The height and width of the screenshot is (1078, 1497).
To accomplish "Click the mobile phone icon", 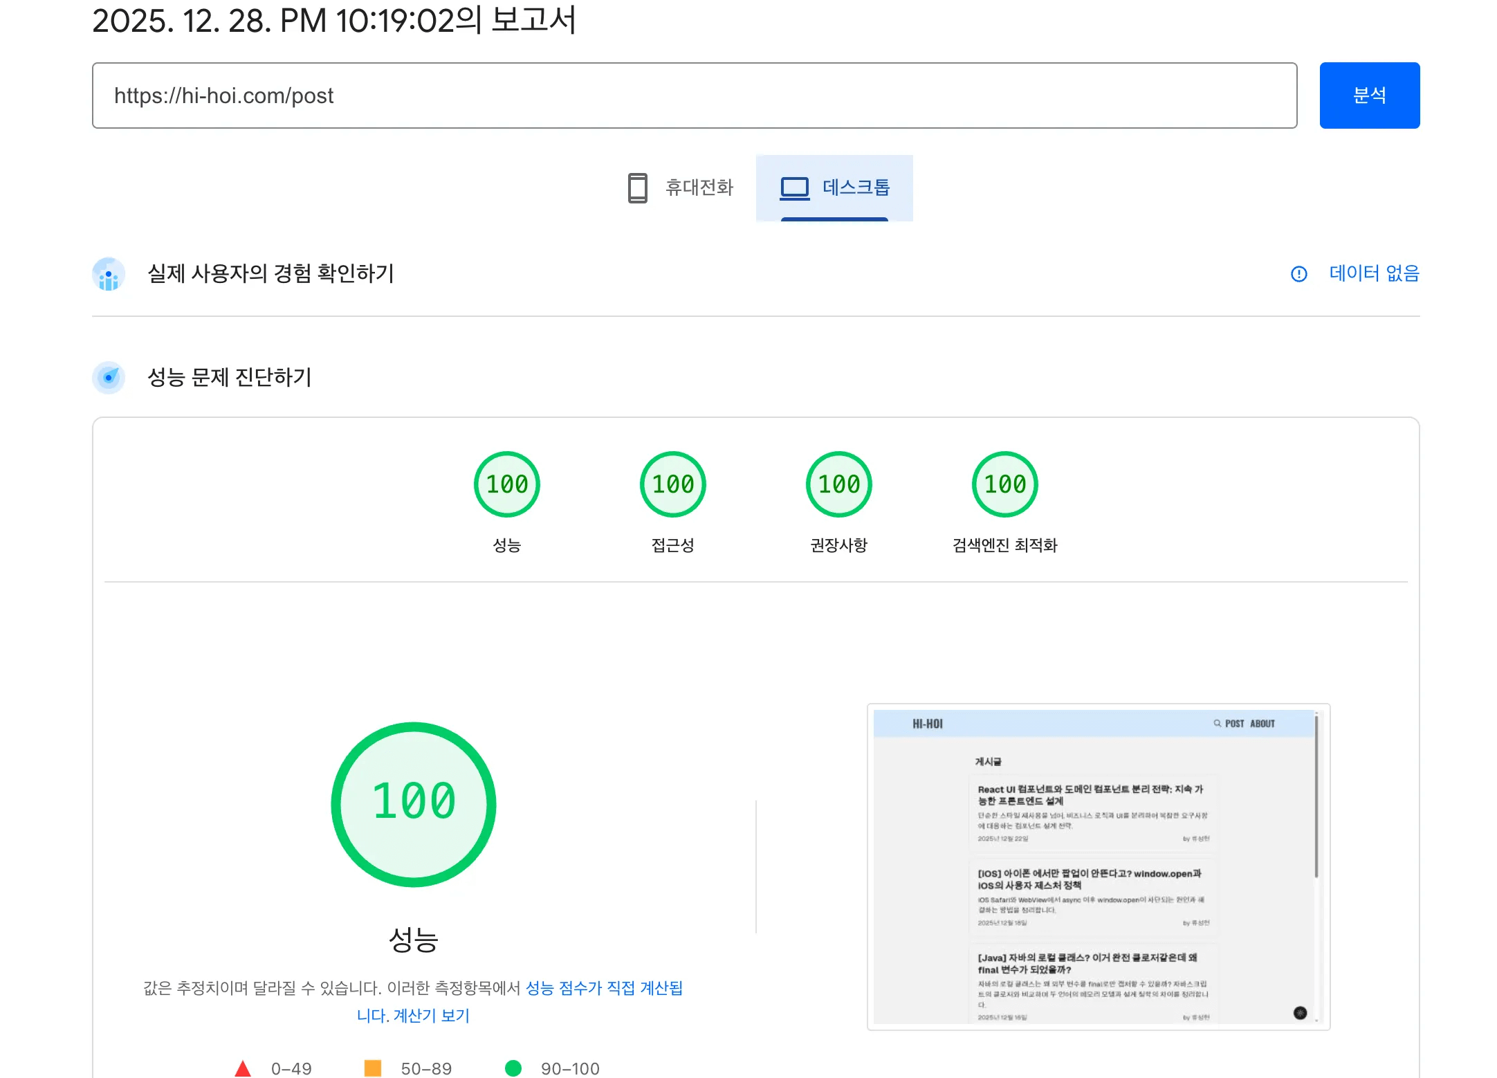I will click(637, 188).
